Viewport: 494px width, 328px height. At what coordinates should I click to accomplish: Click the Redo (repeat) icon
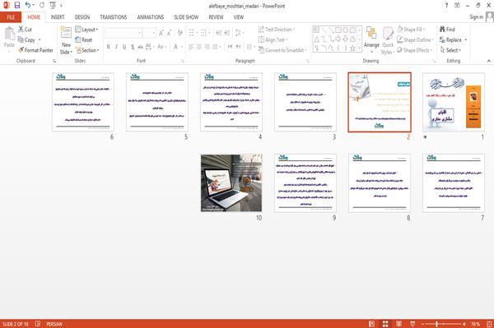pos(42,6)
